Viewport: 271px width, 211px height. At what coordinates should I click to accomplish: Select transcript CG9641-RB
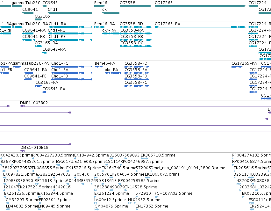29,40
